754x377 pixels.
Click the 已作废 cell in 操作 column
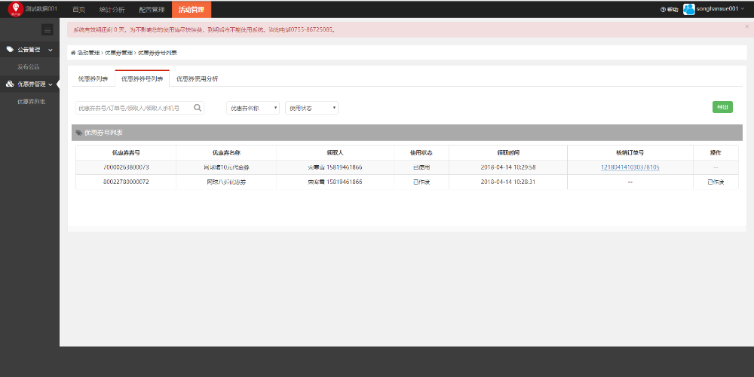click(716, 182)
